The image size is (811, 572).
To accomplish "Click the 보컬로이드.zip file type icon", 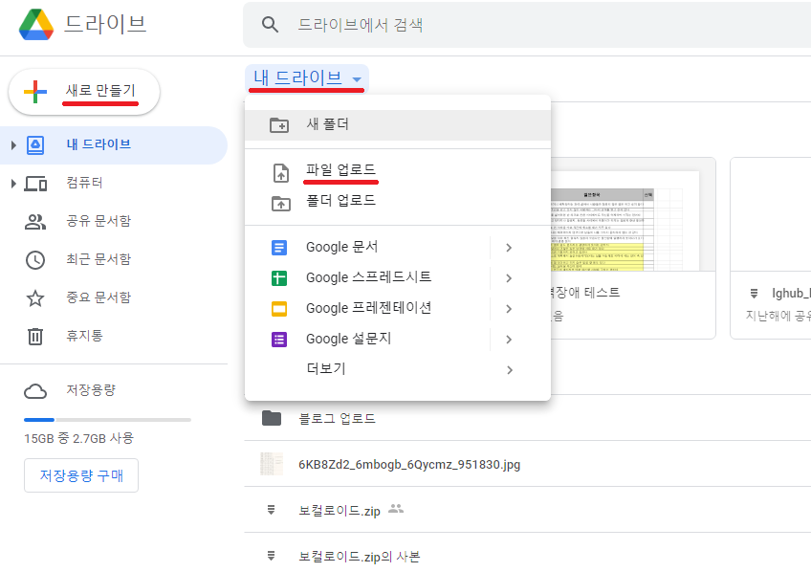I will point(271,510).
